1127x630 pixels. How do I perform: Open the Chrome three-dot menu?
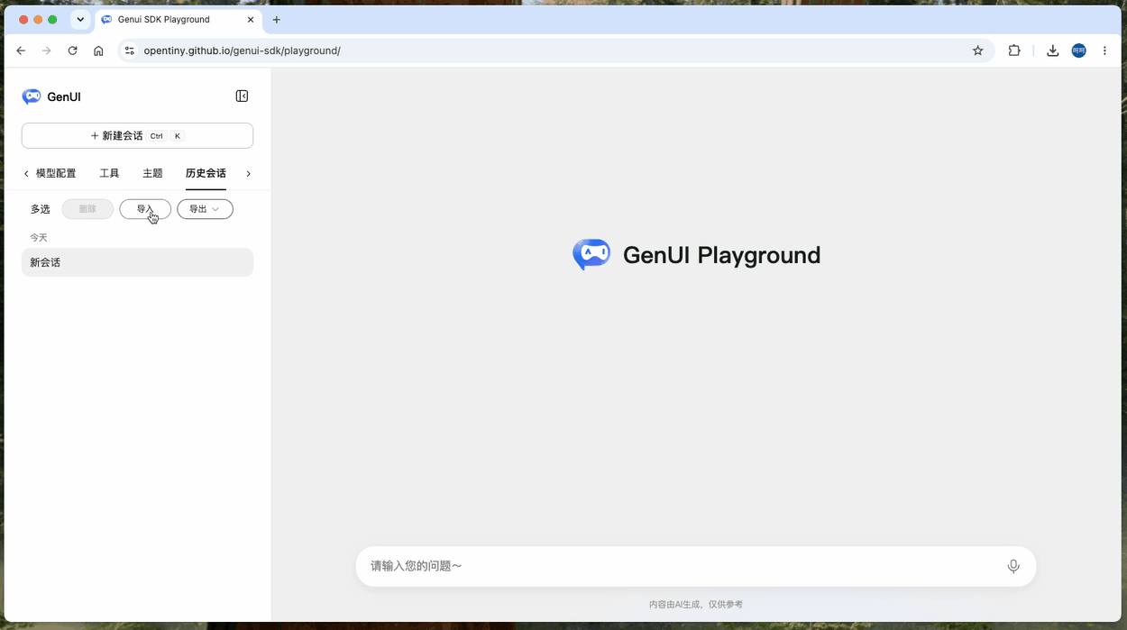tap(1105, 50)
